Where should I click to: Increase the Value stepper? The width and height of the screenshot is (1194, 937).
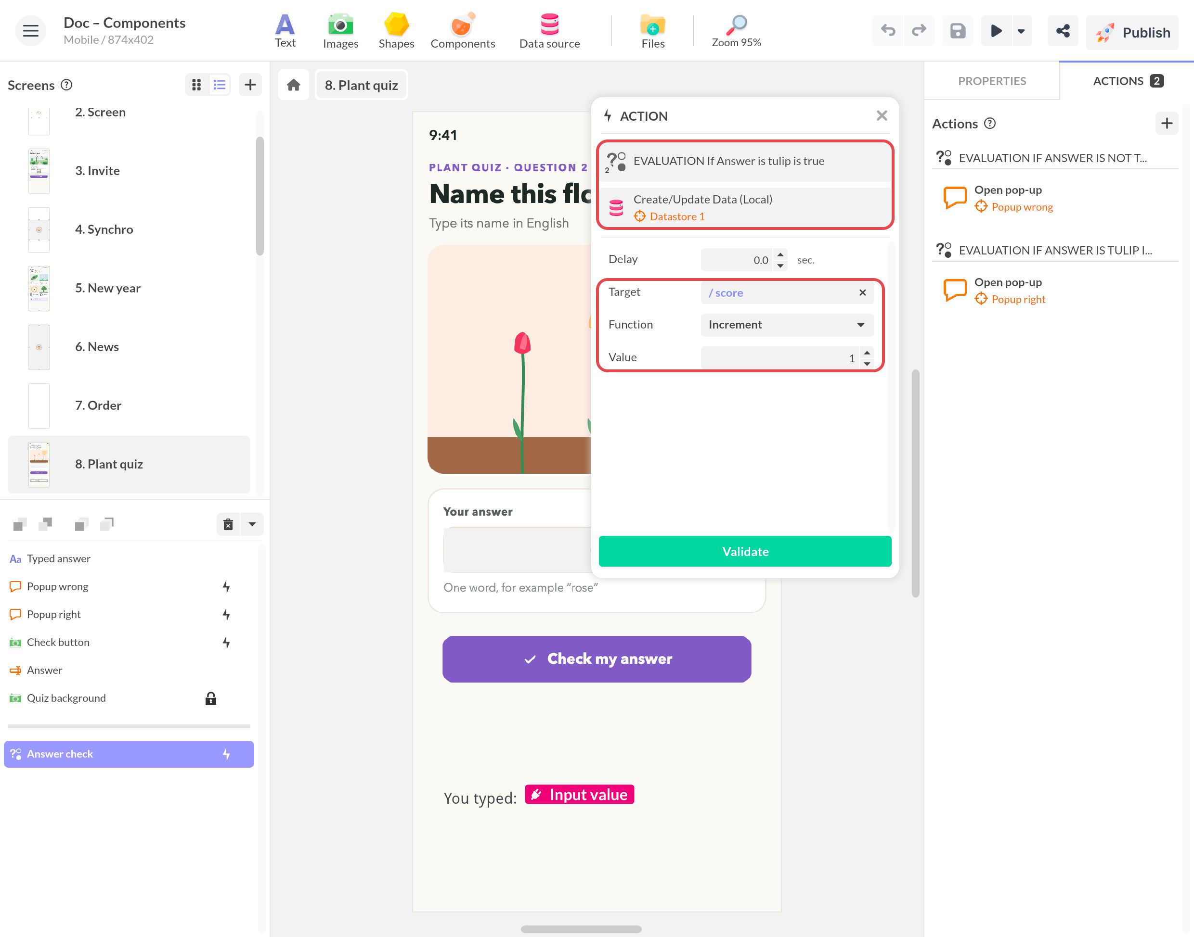867,353
